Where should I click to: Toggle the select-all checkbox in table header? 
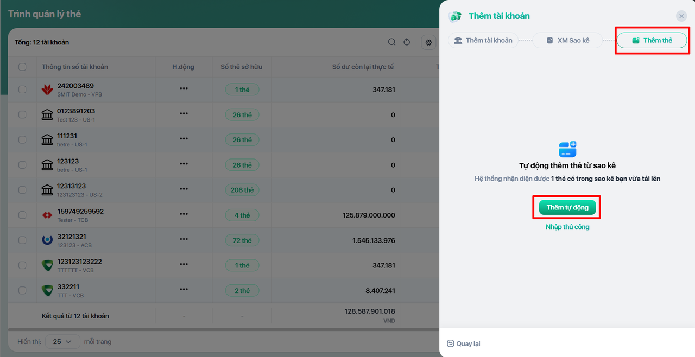pyautogui.click(x=22, y=67)
